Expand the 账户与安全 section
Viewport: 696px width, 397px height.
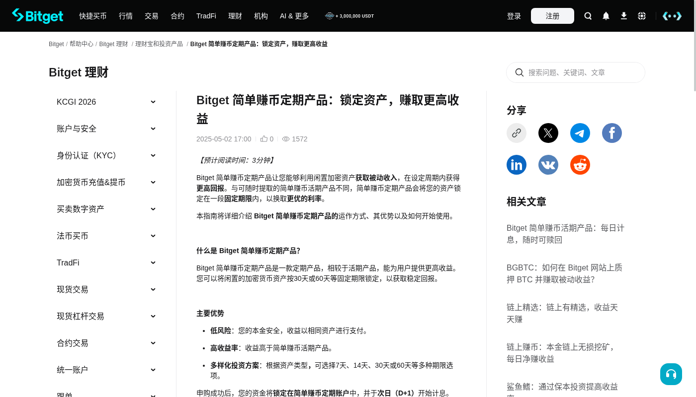click(x=106, y=129)
